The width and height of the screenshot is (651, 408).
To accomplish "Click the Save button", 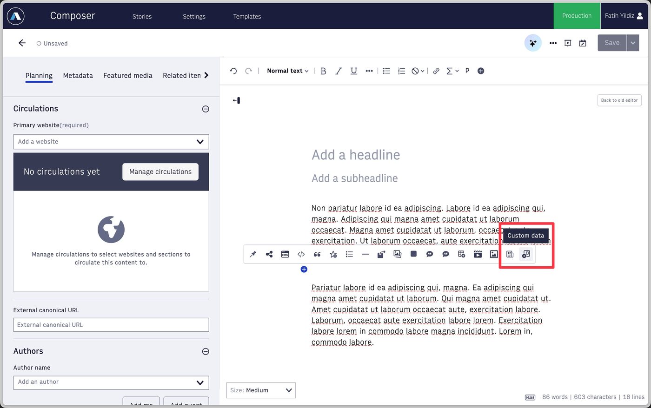I will [x=612, y=43].
